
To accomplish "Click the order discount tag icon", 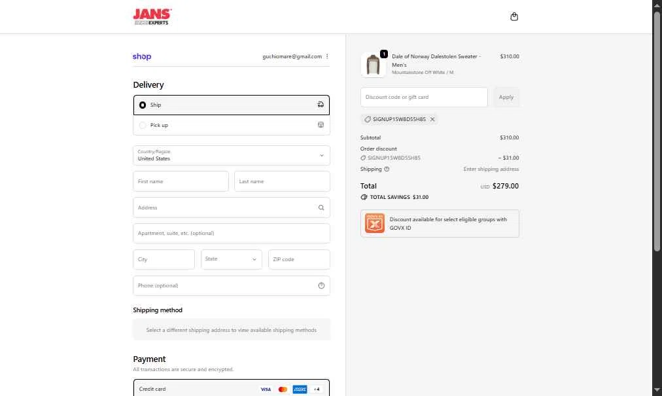I will 363,158.
